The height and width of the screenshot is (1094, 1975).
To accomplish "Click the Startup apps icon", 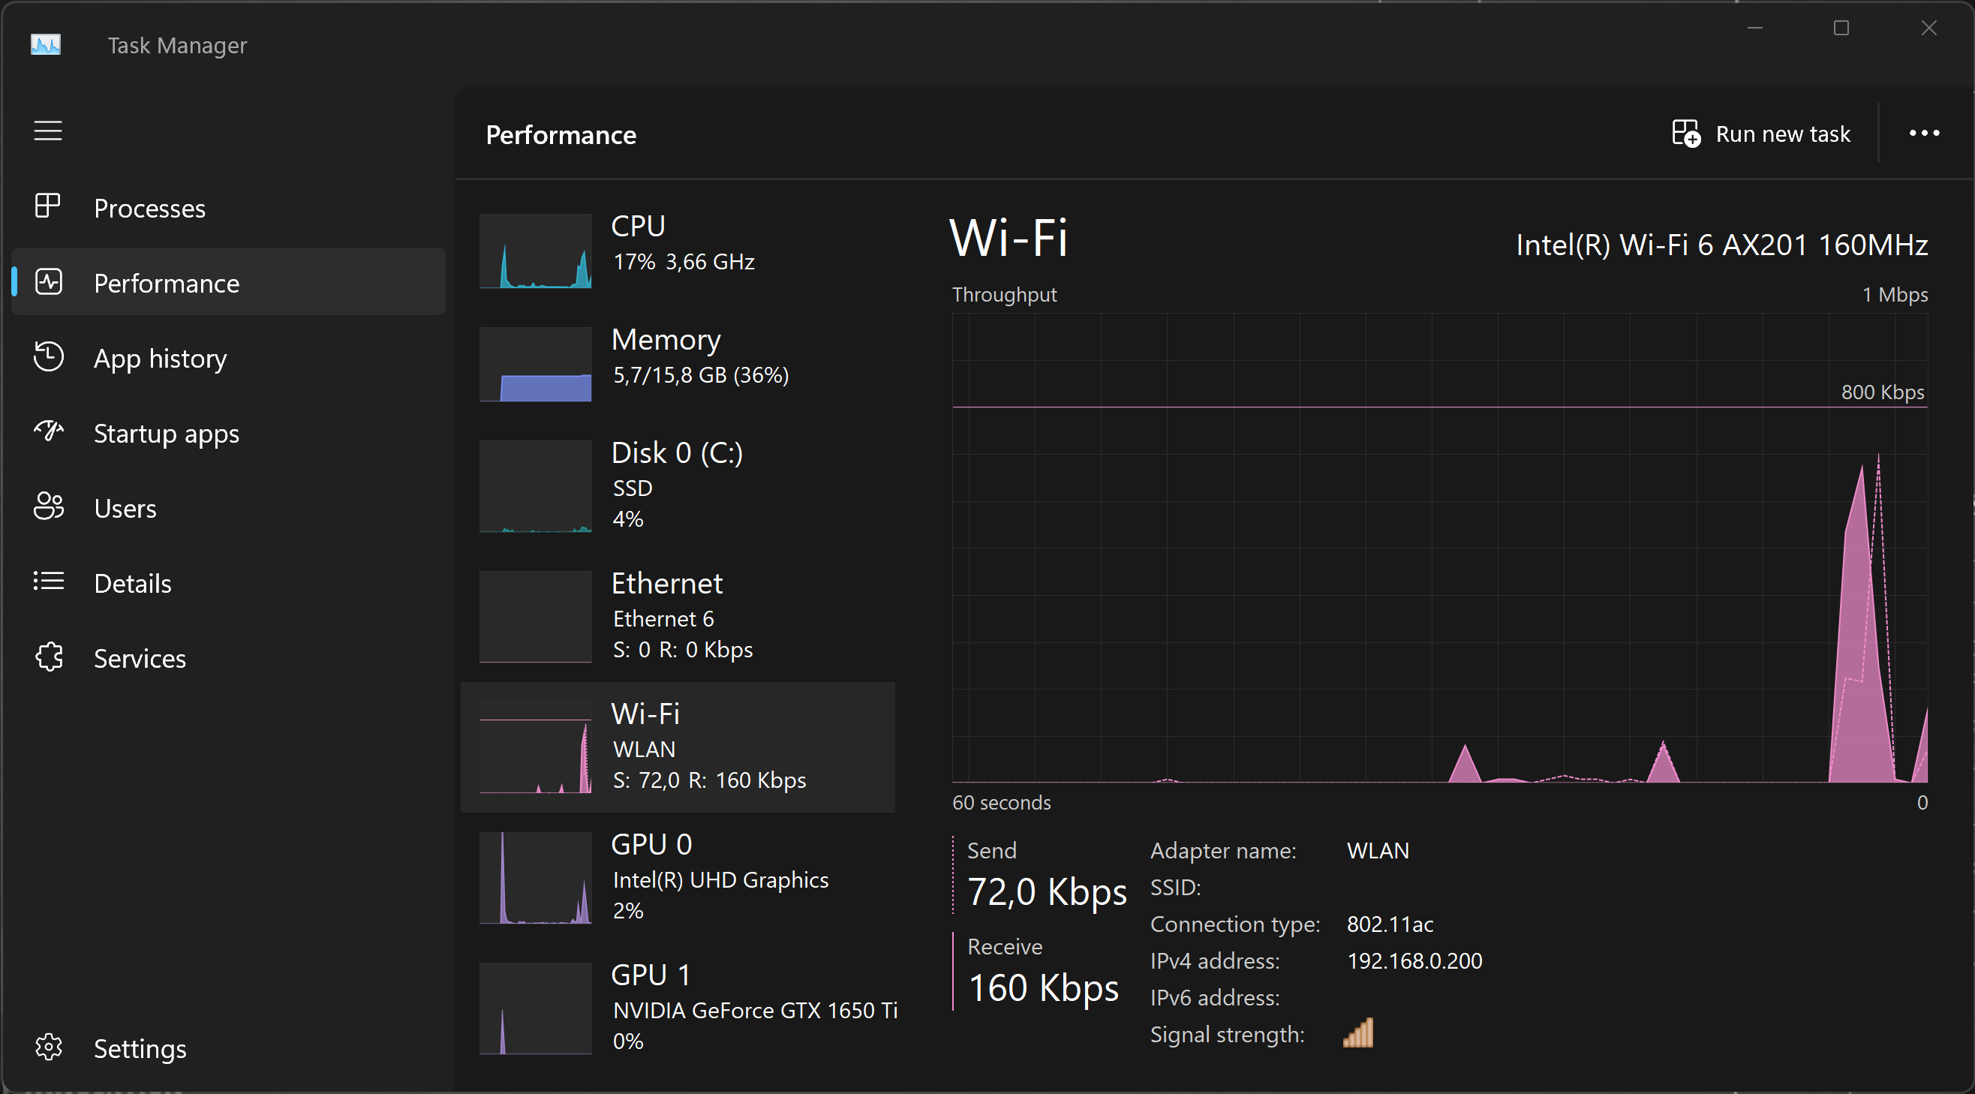I will click(47, 431).
